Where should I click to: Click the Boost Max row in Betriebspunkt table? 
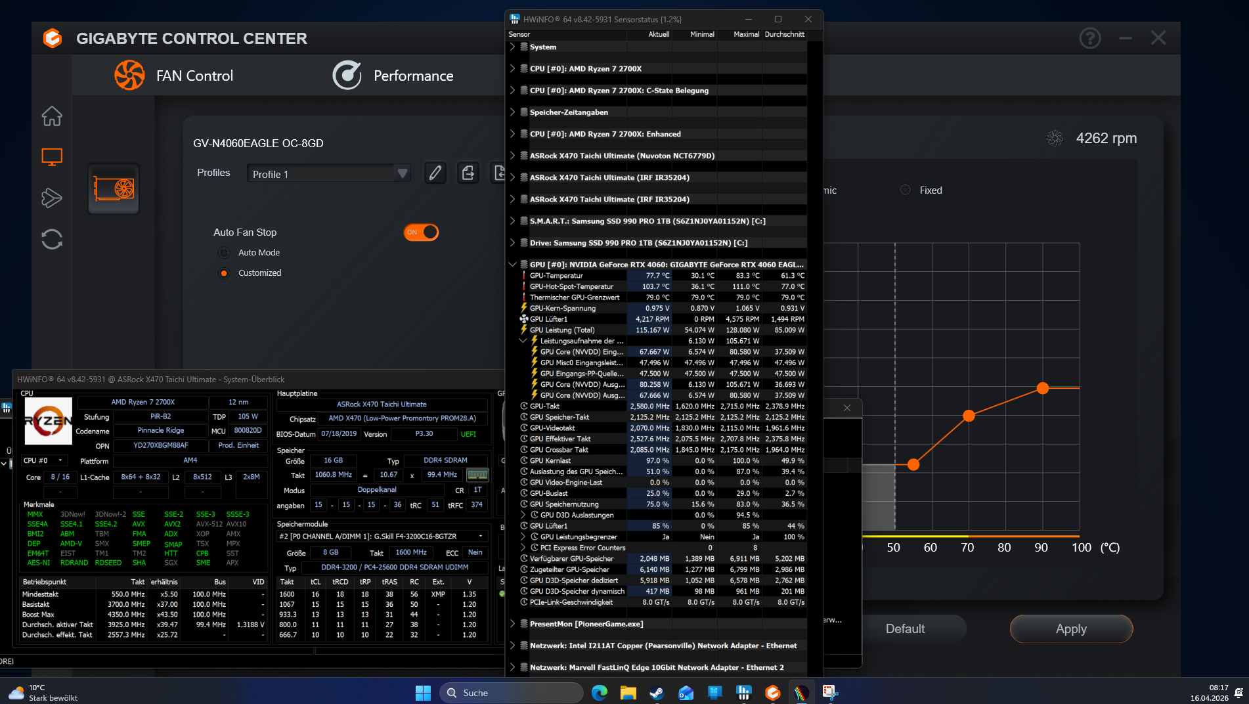tap(143, 615)
